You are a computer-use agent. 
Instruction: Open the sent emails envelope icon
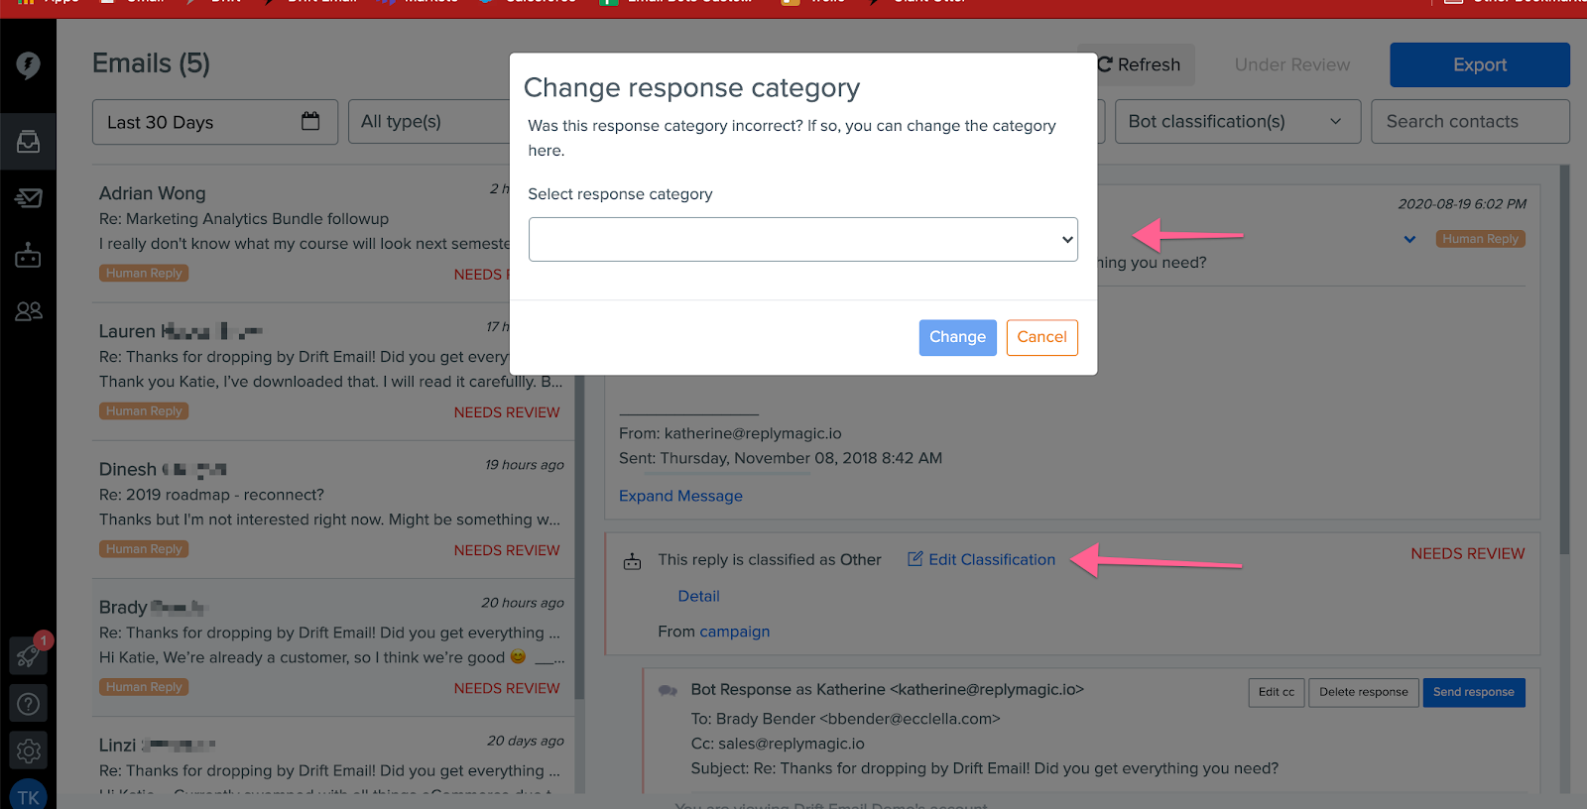28,198
